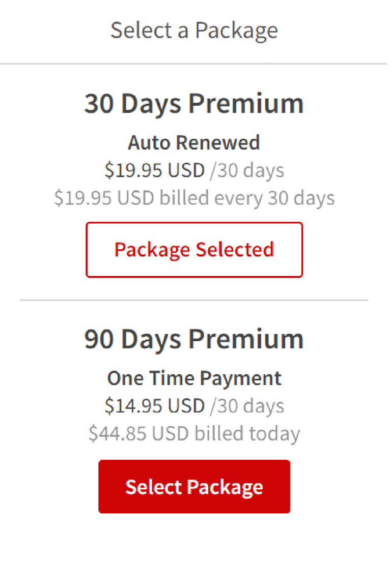Click the Auto Renewed label
The height and width of the screenshot is (563, 391).
[194, 142]
